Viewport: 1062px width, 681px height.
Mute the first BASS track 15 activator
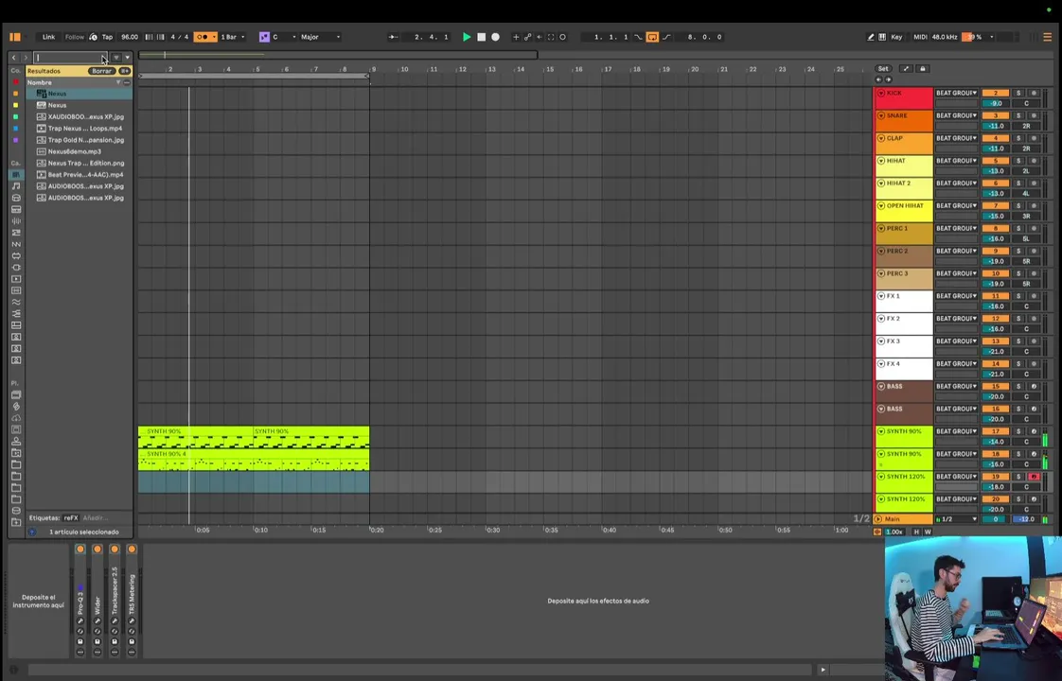[x=996, y=387]
